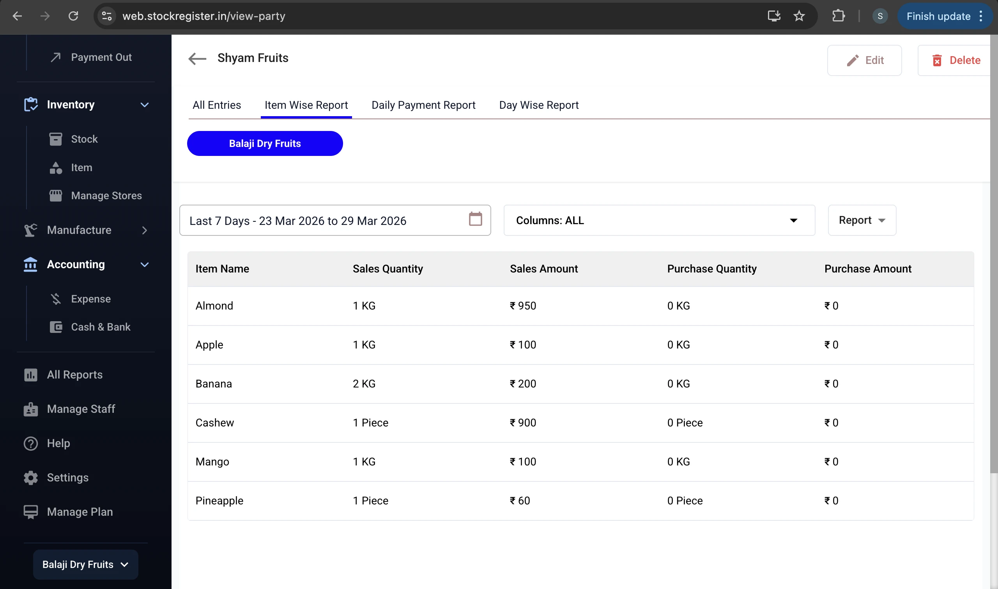Open the Balaji Dry Fruits store switcher
The image size is (998, 589).
[85, 564]
